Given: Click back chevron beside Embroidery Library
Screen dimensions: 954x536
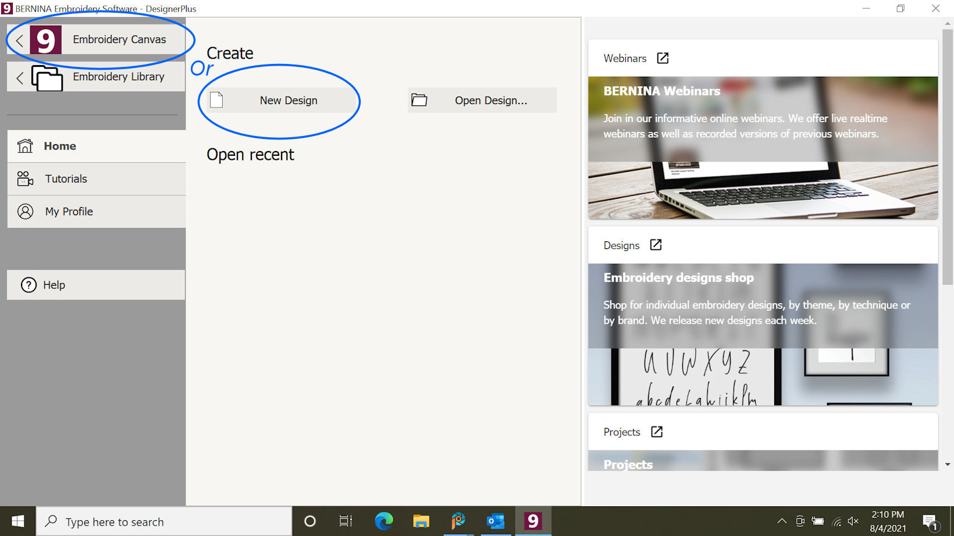Looking at the screenshot, I should coord(19,77).
